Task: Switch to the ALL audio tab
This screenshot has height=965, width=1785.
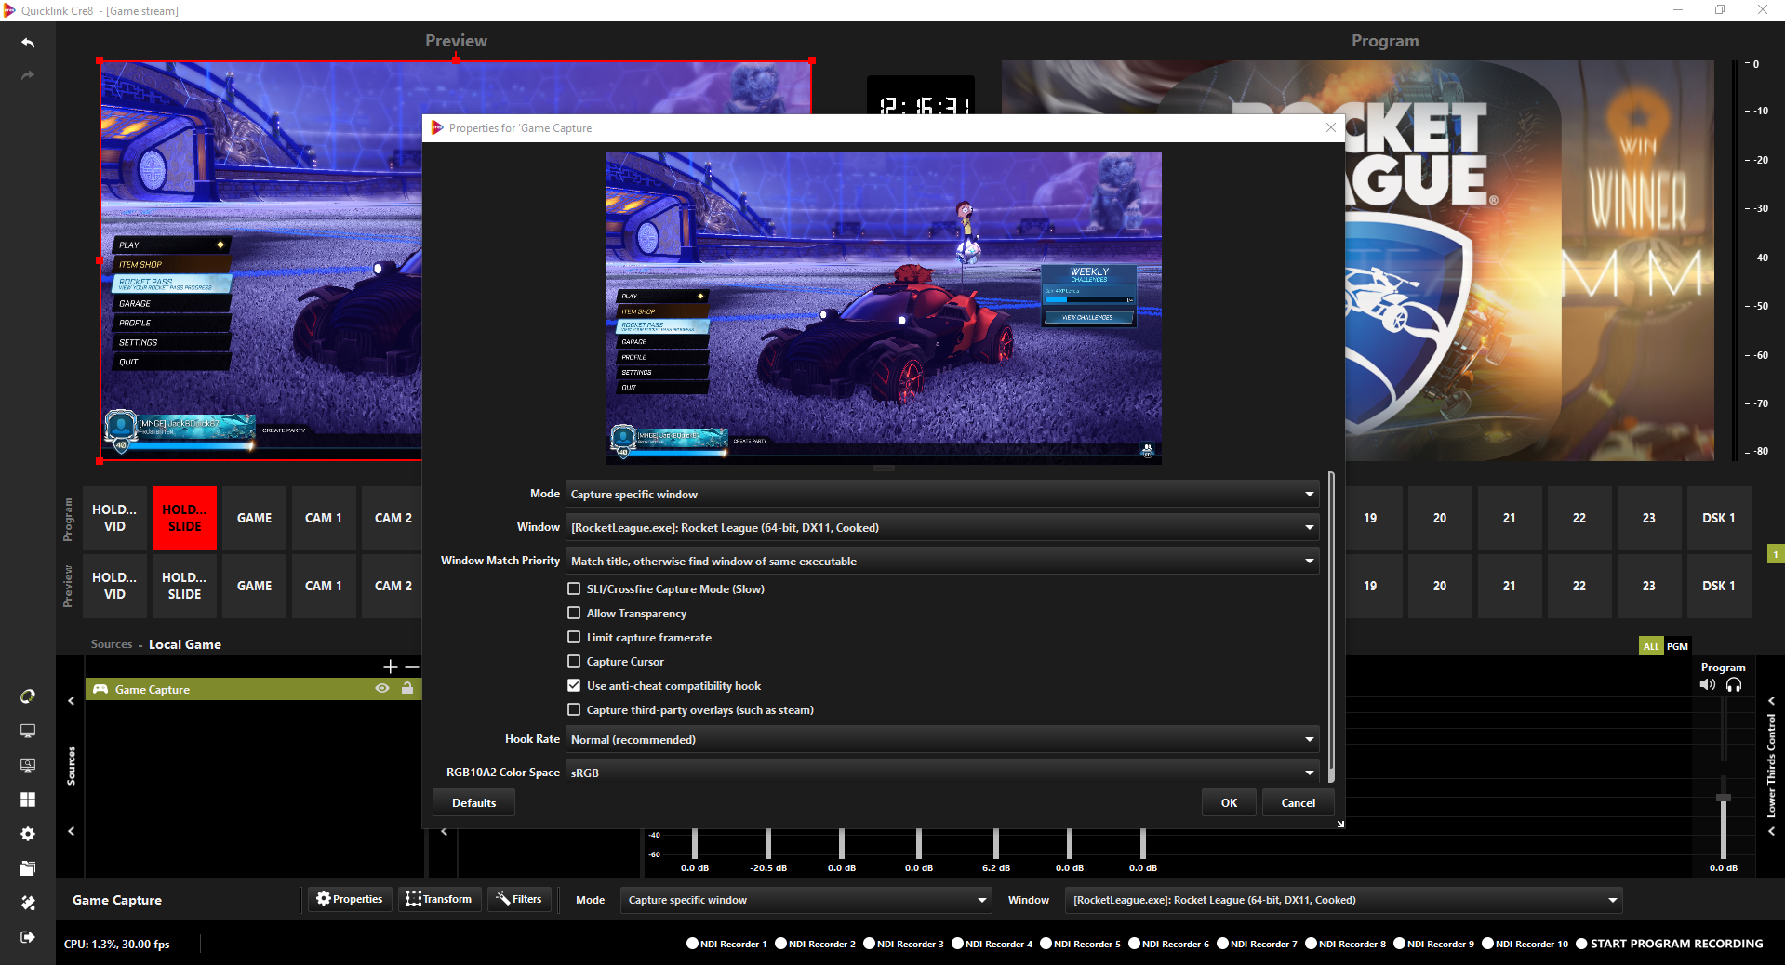Action: 1651,646
